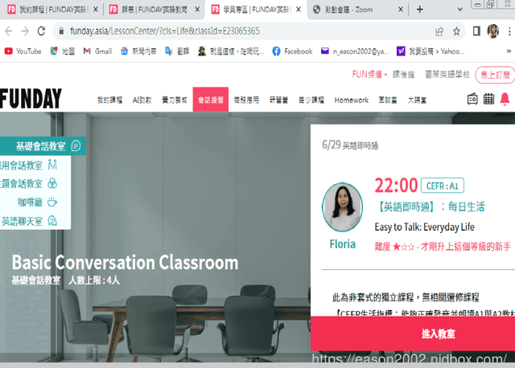Open the 我的課程 nav menu
The height and width of the screenshot is (368, 515).
tap(109, 100)
